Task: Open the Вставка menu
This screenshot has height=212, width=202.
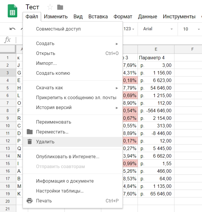Action: coord(98,17)
